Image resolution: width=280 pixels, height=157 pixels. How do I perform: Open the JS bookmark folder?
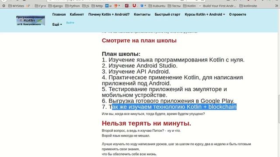pos(86,6)
